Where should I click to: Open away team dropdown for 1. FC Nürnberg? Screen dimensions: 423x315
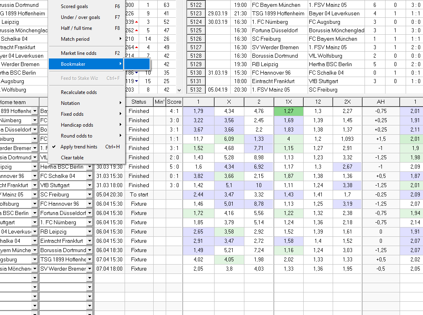point(90,222)
